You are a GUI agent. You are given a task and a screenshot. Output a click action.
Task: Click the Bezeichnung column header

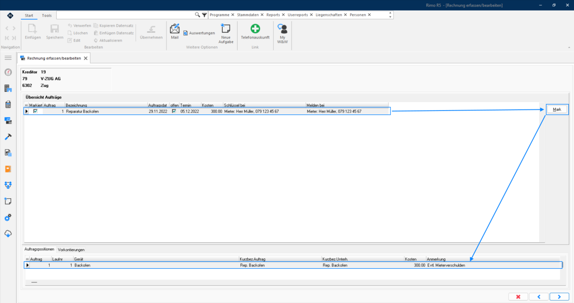pos(106,105)
